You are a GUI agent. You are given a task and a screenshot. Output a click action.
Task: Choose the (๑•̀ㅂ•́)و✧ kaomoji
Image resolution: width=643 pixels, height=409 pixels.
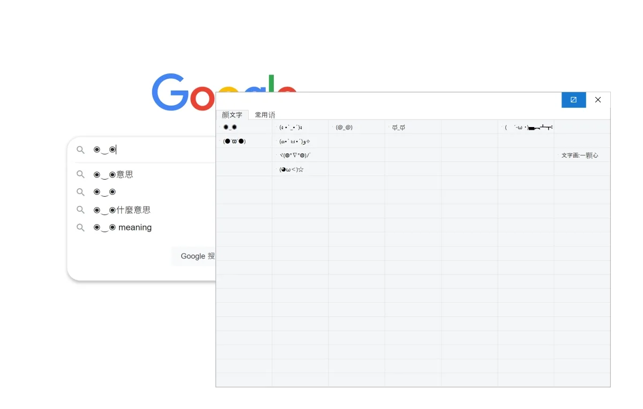(x=300, y=141)
